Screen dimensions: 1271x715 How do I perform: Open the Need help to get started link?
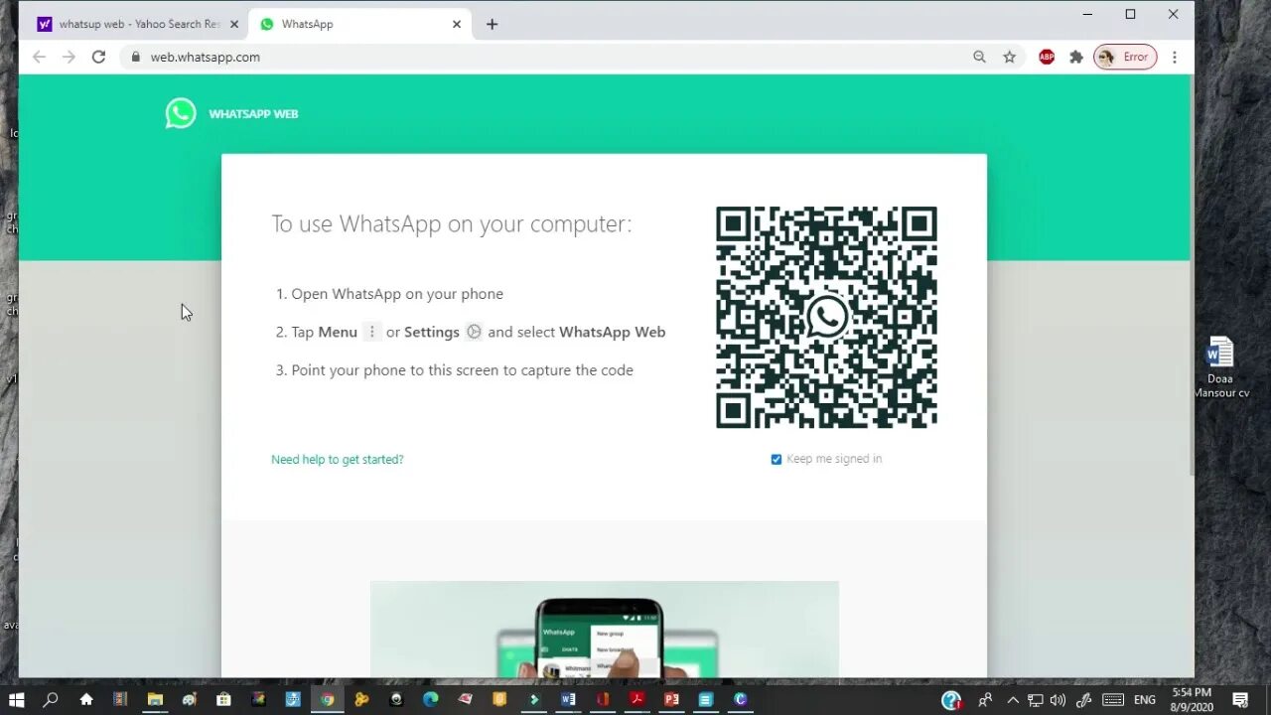click(x=338, y=459)
